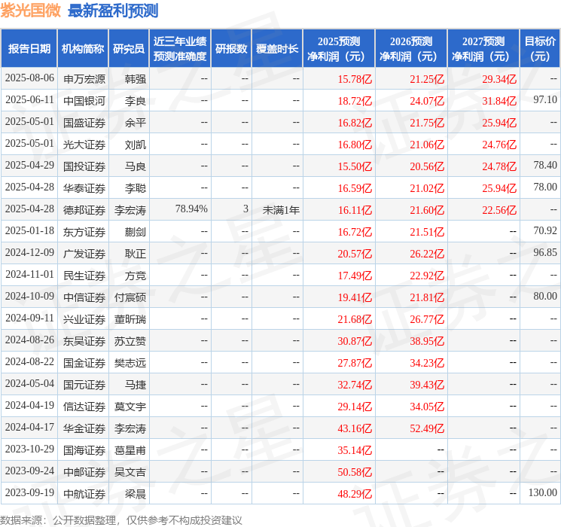This screenshot has height=527, width=561.
Task: Select the 申万宏源 institution cell
Action: (84, 79)
